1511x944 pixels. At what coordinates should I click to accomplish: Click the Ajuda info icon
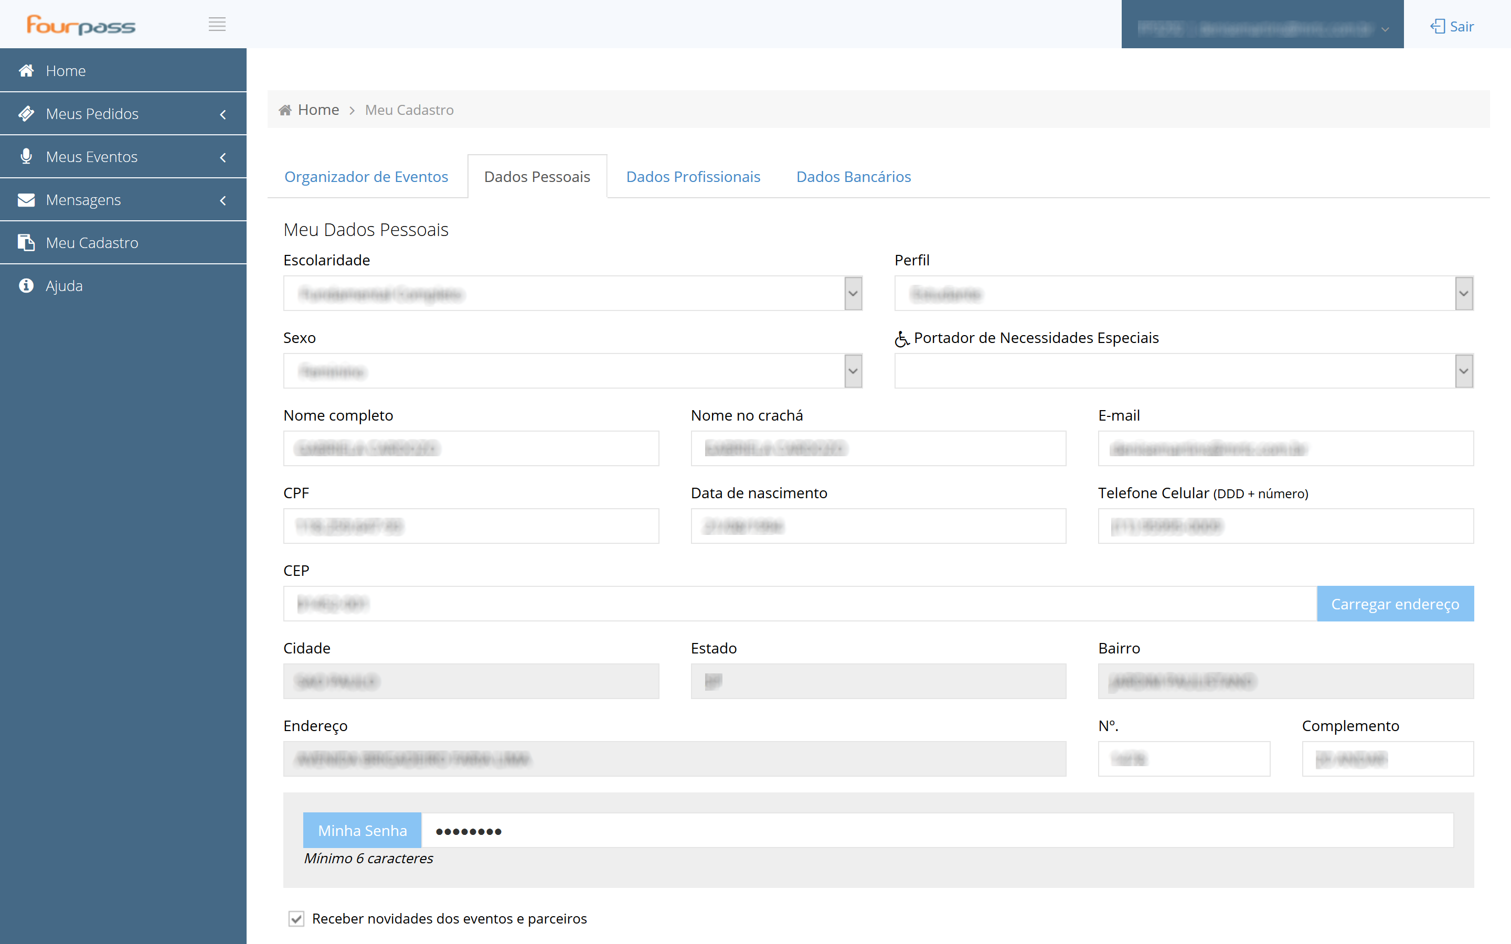point(26,285)
